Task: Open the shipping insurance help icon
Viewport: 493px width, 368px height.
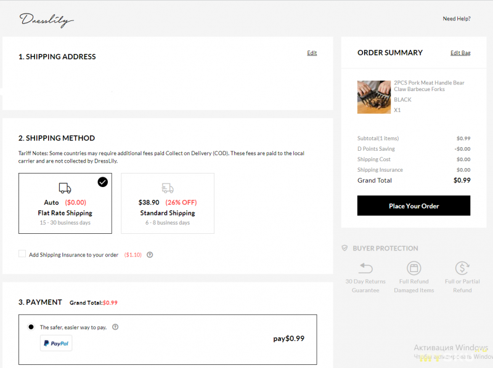Action: tap(150, 255)
